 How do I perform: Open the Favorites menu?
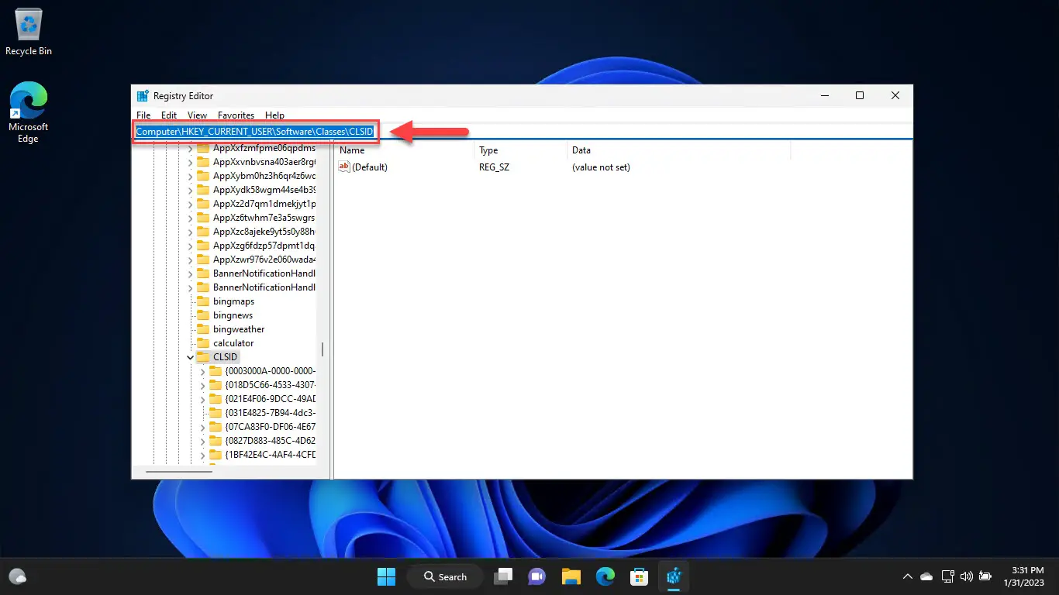point(236,115)
